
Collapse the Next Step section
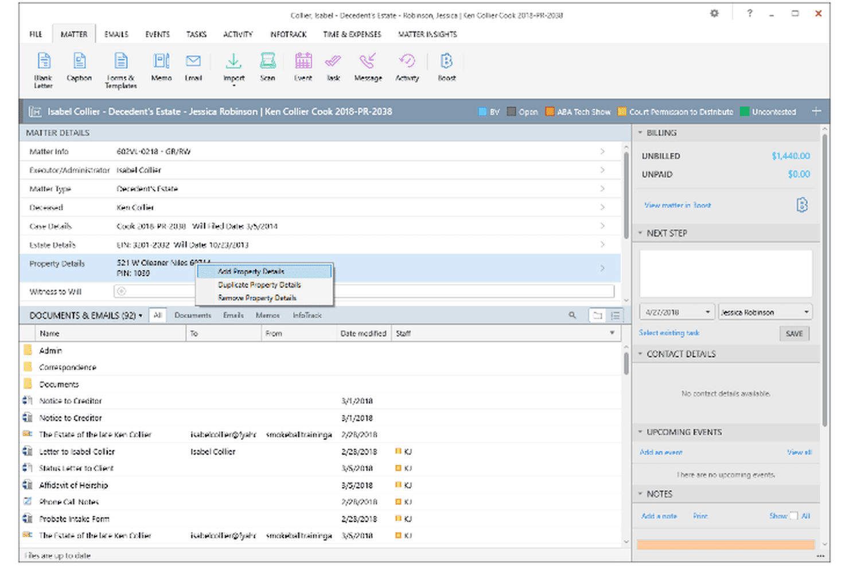[640, 233]
